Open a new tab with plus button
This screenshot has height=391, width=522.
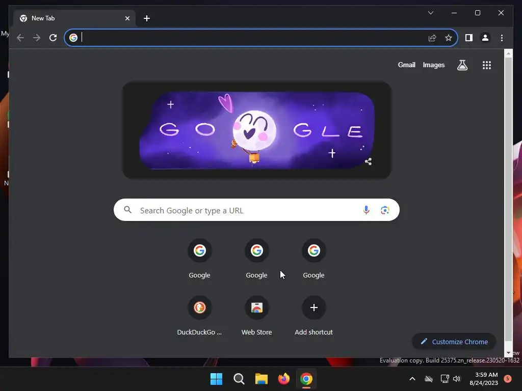pyautogui.click(x=147, y=18)
